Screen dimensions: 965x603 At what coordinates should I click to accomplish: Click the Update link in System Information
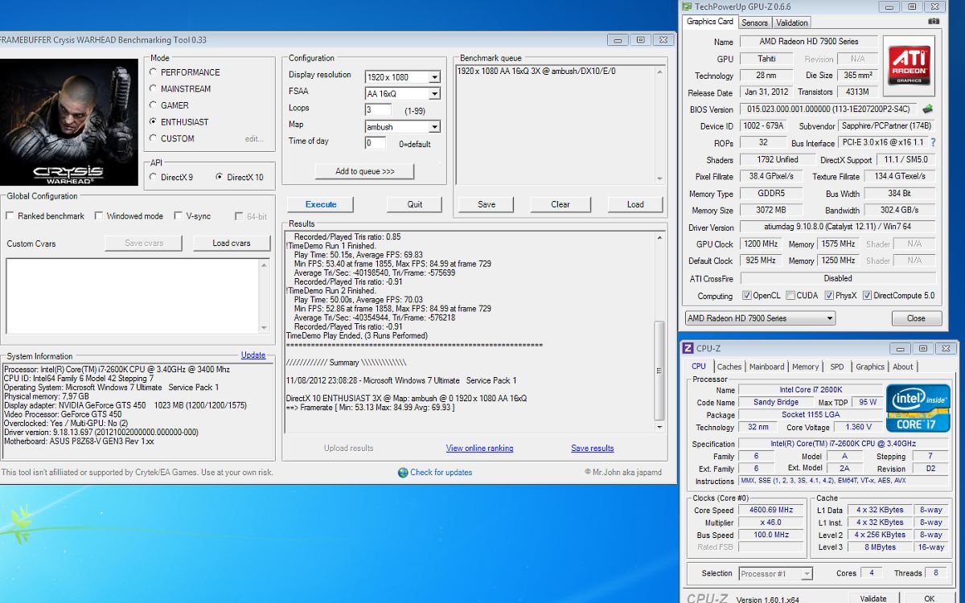click(253, 355)
